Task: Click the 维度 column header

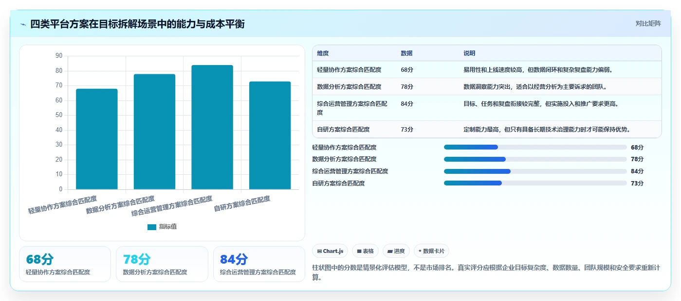Action: (x=323, y=53)
